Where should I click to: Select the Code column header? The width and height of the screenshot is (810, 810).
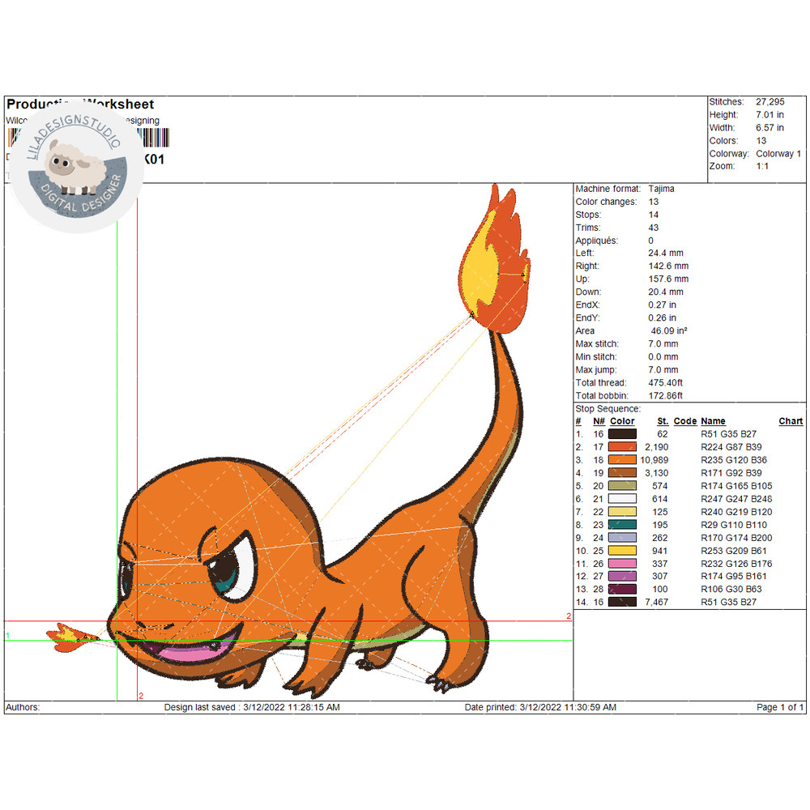point(684,421)
